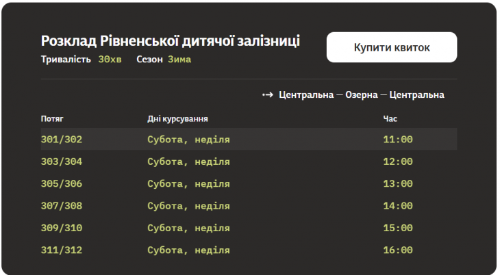The image size is (500, 275).
Task: Choose train number 305/306
Action: (62, 184)
